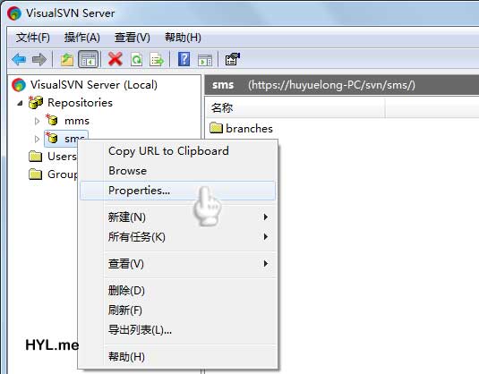Collapse the Repositories tree node

pyautogui.click(x=21, y=103)
